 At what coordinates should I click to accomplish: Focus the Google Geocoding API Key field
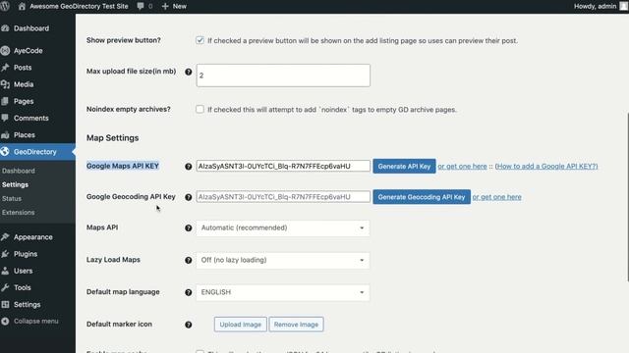coord(283,197)
